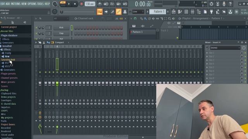Viewport: 248px width, 139px height.
Task: Open the PATTERNS menu
Action: 15,3
